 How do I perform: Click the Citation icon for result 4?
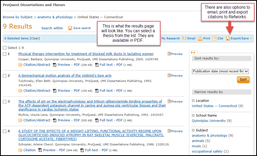(20, 150)
